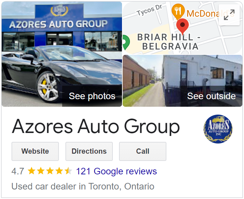Open 121 Google reviews link
Image resolution: width=244 pixels, height=199 pixels.
point(116,171)
